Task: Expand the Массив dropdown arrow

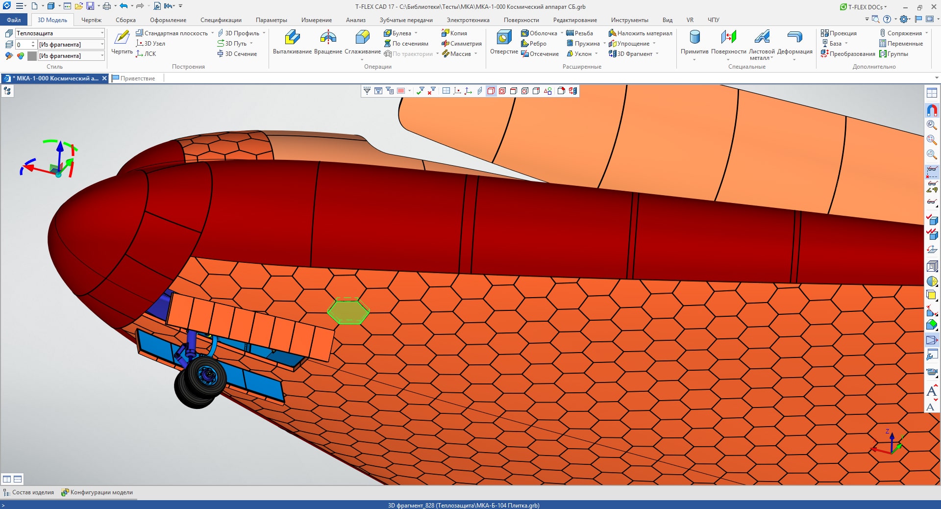Action: pos(475,54)
